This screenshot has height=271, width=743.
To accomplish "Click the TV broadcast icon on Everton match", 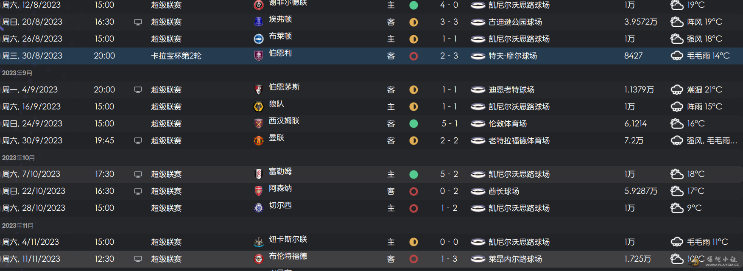I will 138,22.
